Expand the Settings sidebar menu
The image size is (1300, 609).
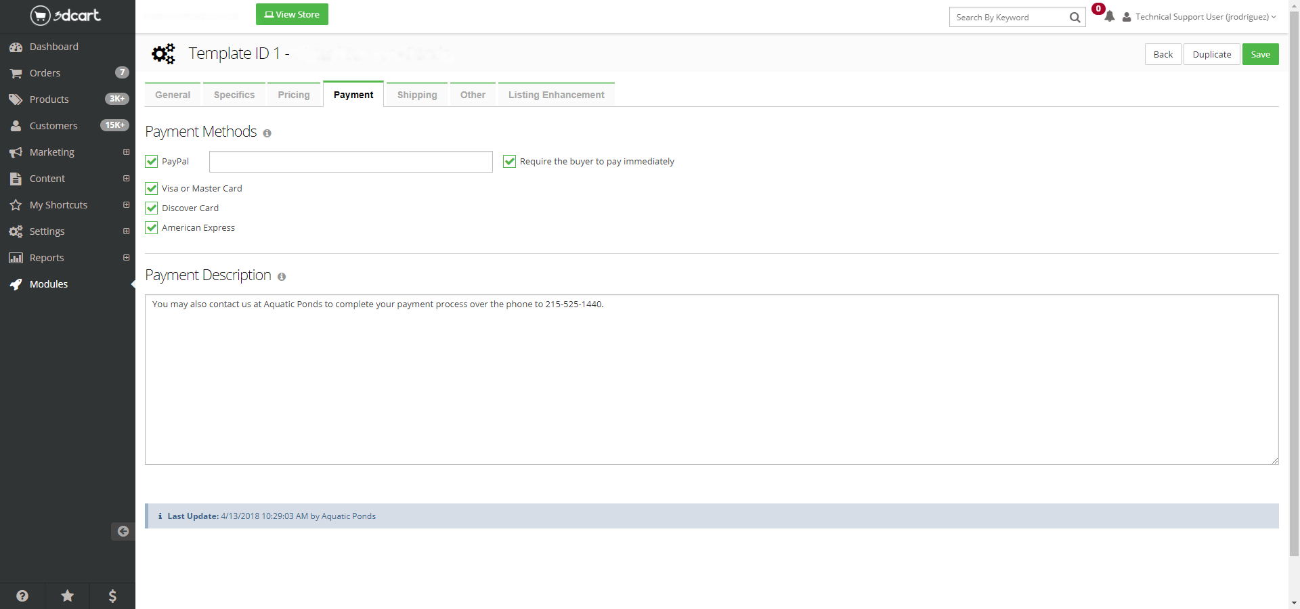click(126, 231)
